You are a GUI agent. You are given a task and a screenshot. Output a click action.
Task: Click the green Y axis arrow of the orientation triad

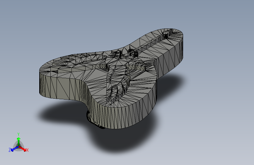click(19, 142)
